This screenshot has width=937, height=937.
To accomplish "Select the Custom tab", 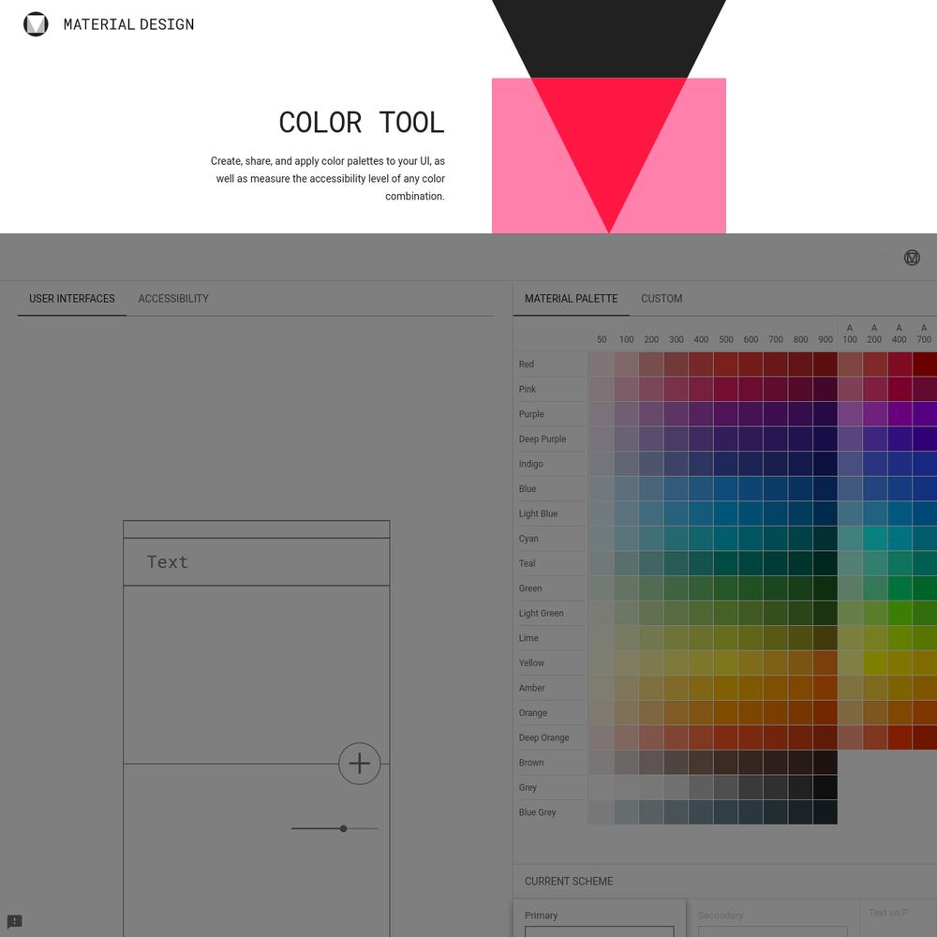I will (x=662, y=298).
